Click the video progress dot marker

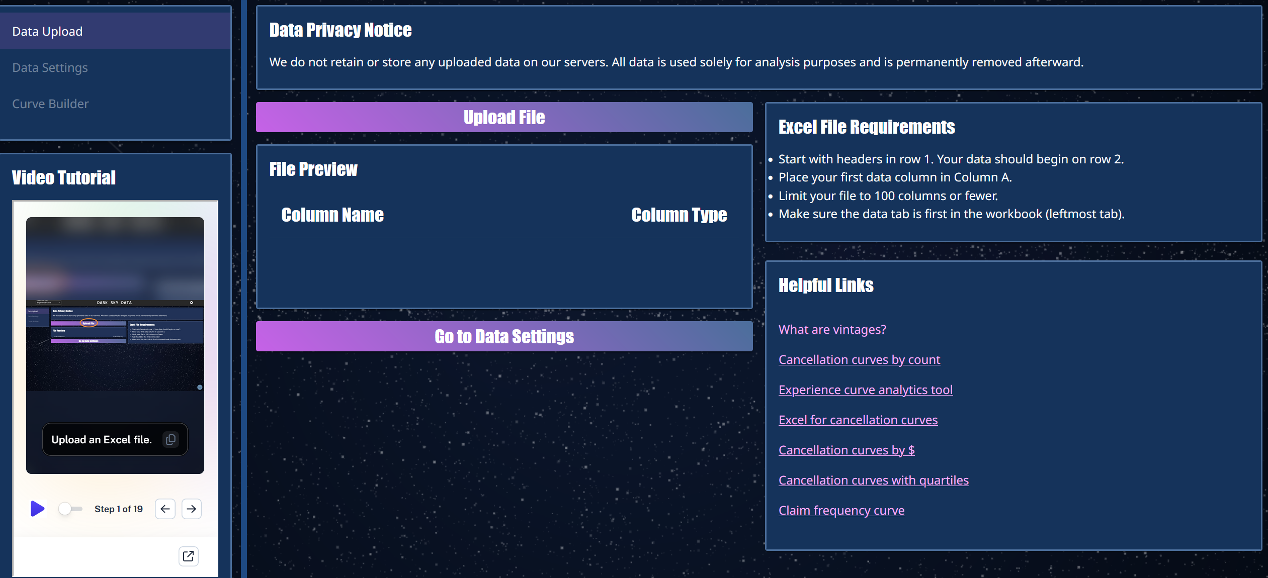click(x=200, y=387)
